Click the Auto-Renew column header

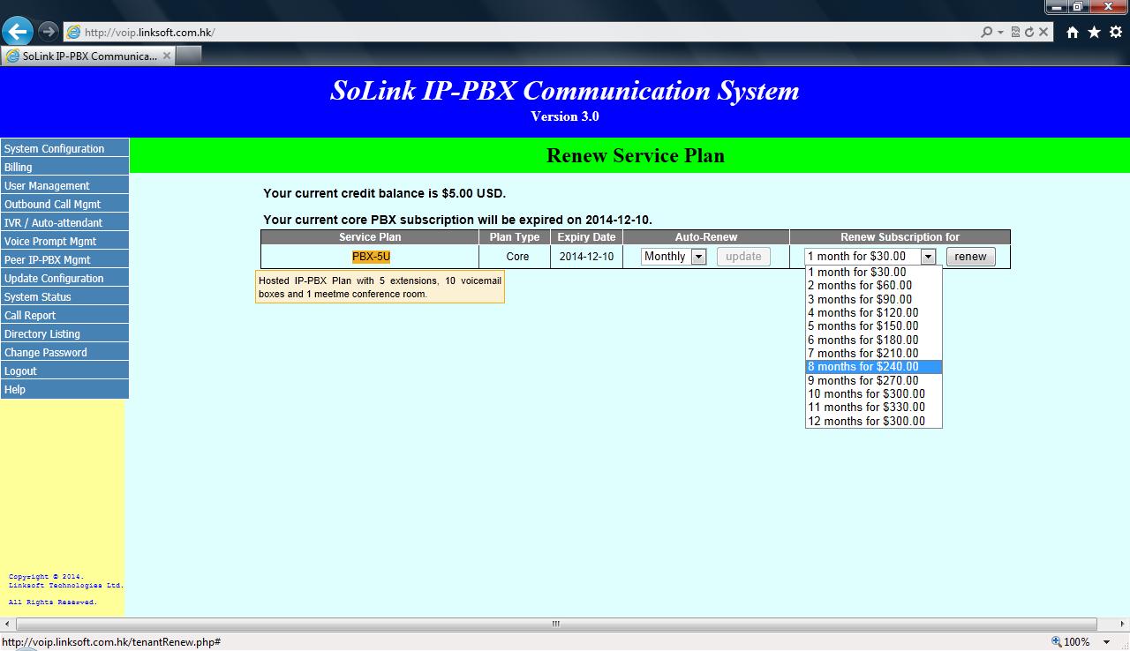click(706, 237)
